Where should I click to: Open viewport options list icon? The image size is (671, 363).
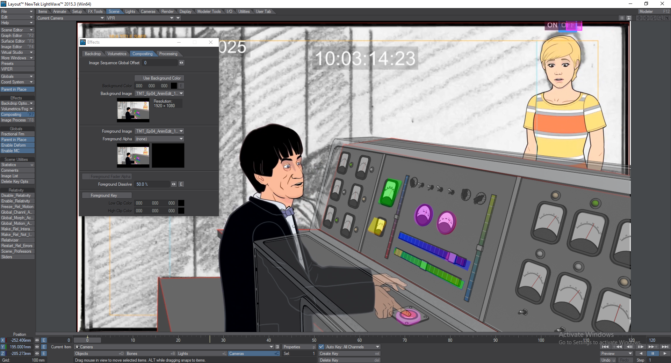click(621, 18)
